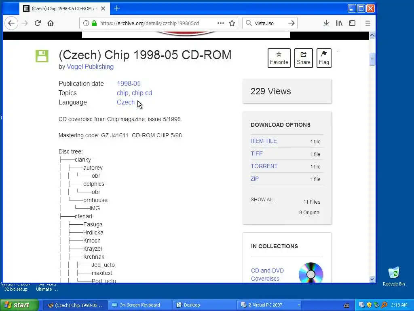Select the Chip 1998-05 CD-ROM tab
The image size is (414, 311).
click(x=64, y=9)
